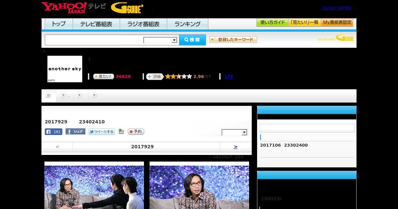This screenshot has height=209, width=398.
Task: Click the ツイートする Twitter button
Action: coord(102,132)
